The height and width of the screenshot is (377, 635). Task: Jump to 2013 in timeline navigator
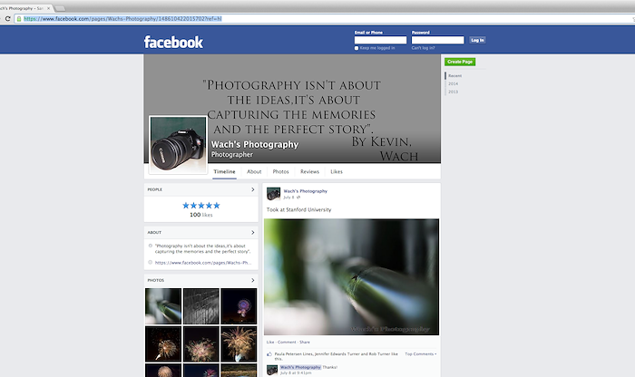454,92
